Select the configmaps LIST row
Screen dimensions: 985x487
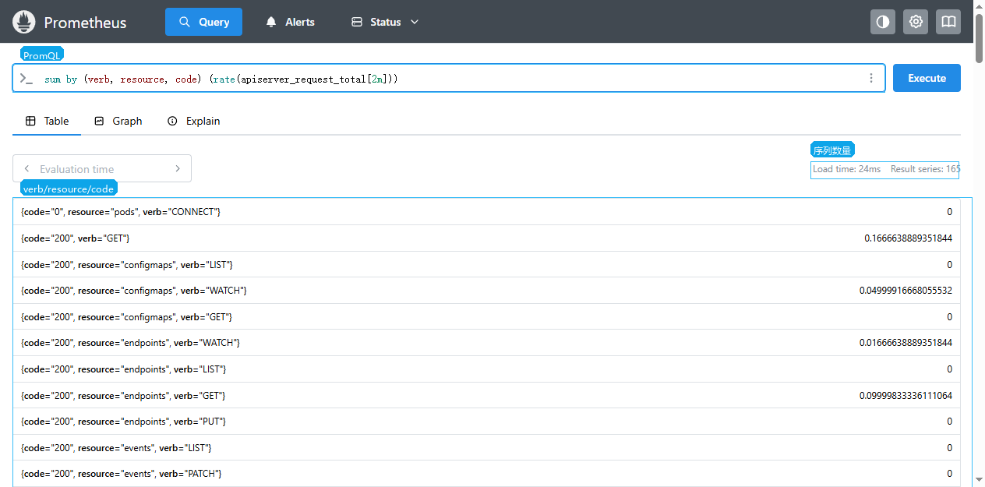486,264
